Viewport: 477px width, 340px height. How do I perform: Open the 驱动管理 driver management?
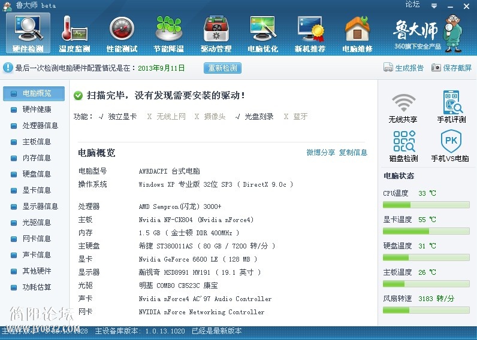point(216,34)
